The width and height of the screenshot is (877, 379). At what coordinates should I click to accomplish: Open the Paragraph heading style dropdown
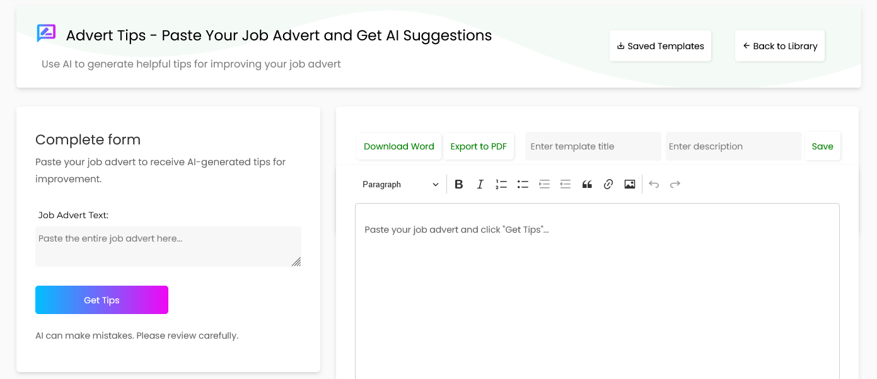tap(400, 184)
